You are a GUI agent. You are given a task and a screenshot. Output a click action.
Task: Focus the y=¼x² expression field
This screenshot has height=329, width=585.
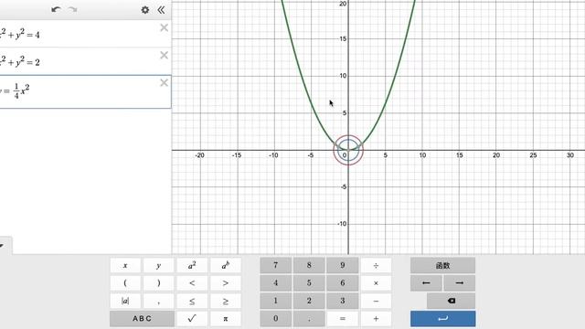[85, 91]
